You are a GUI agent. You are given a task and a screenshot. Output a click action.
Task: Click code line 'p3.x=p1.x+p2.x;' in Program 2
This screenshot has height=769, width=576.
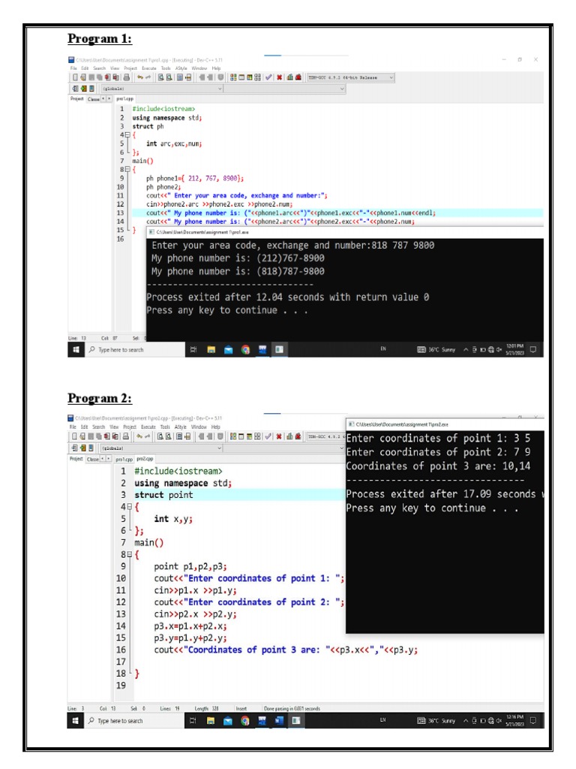click(190, 626)
